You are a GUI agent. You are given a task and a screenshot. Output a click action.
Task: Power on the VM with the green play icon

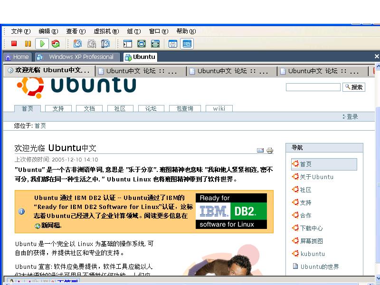(x=42, y=44)
